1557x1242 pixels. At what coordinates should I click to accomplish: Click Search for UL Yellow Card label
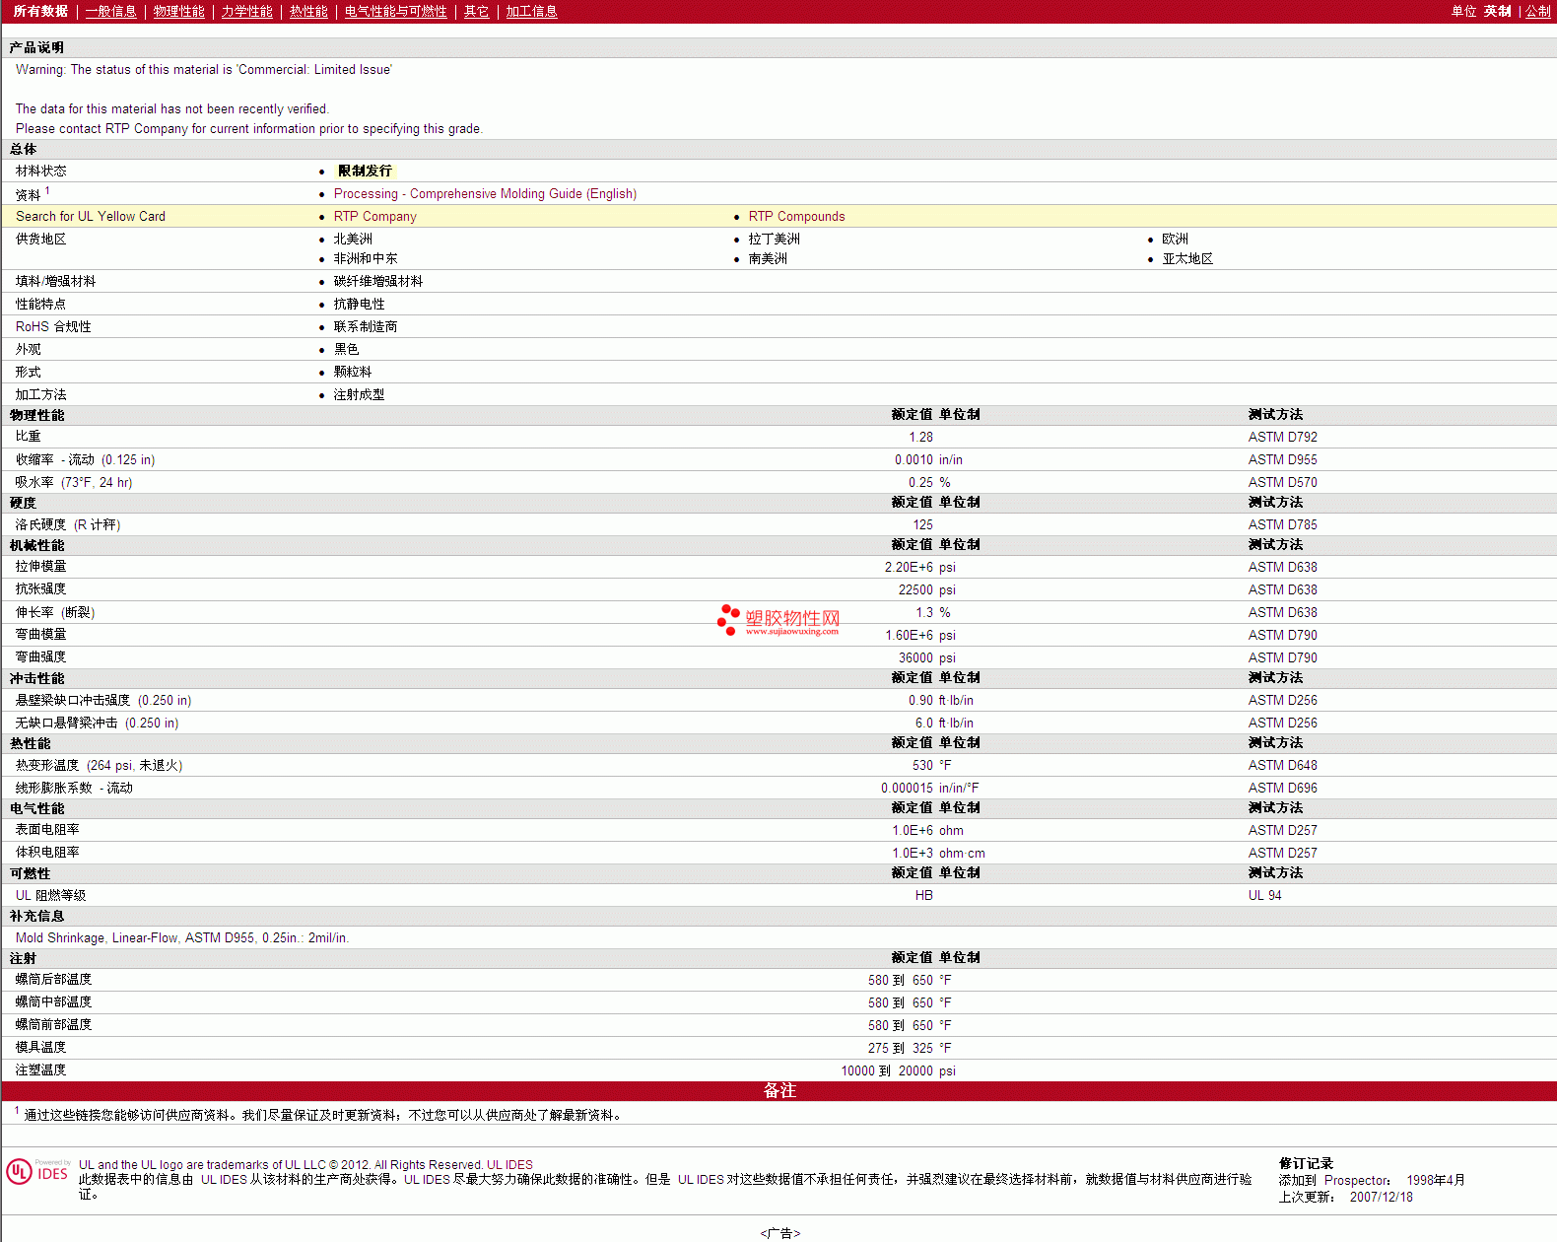[91, 217]
